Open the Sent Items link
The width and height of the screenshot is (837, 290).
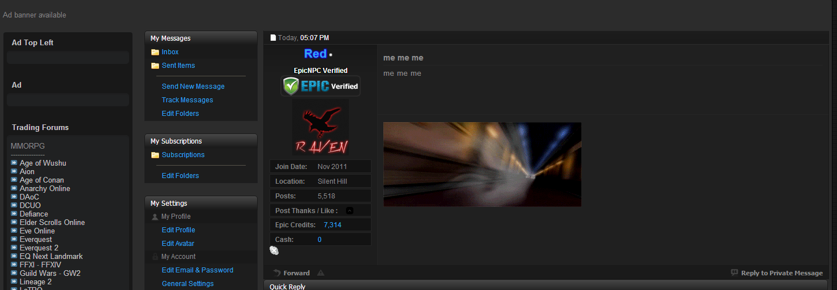point(178,66)
